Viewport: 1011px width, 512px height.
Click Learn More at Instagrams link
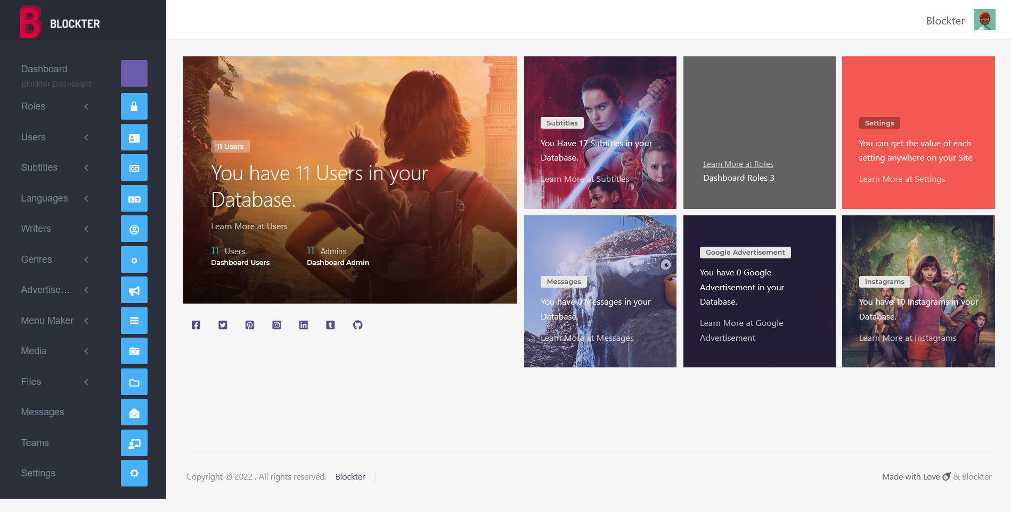(908, 338)
